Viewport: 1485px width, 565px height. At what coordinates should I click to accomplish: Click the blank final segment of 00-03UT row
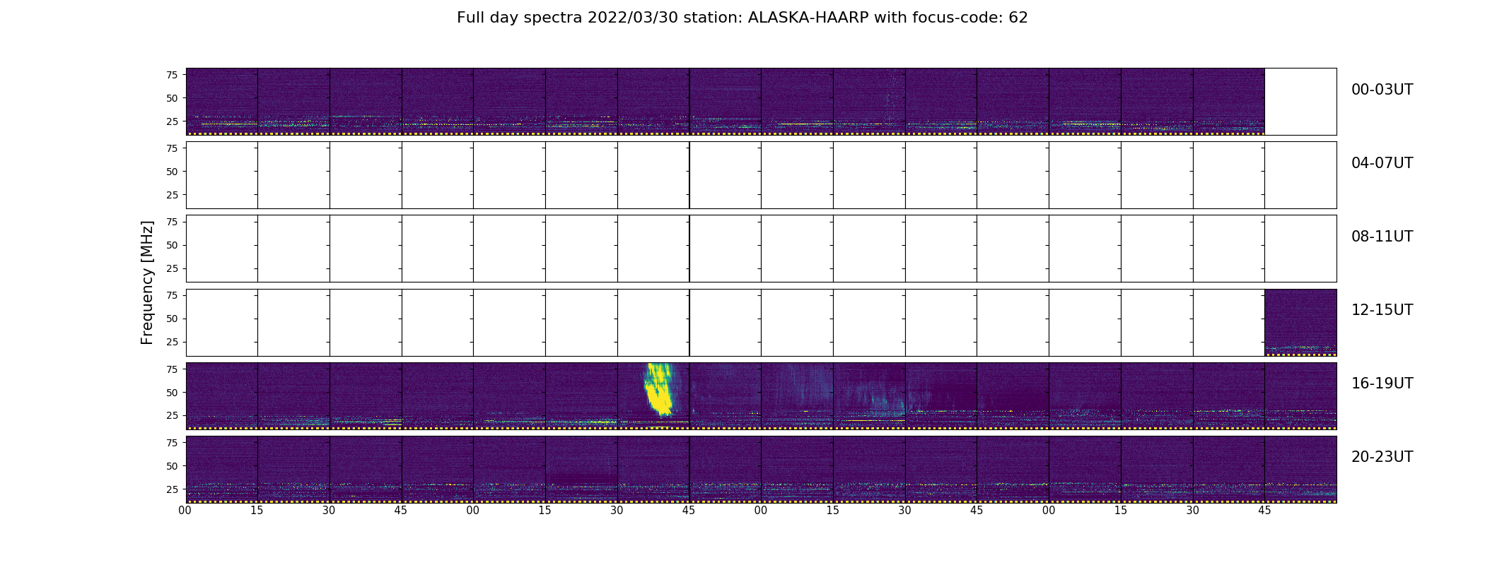1300,101
